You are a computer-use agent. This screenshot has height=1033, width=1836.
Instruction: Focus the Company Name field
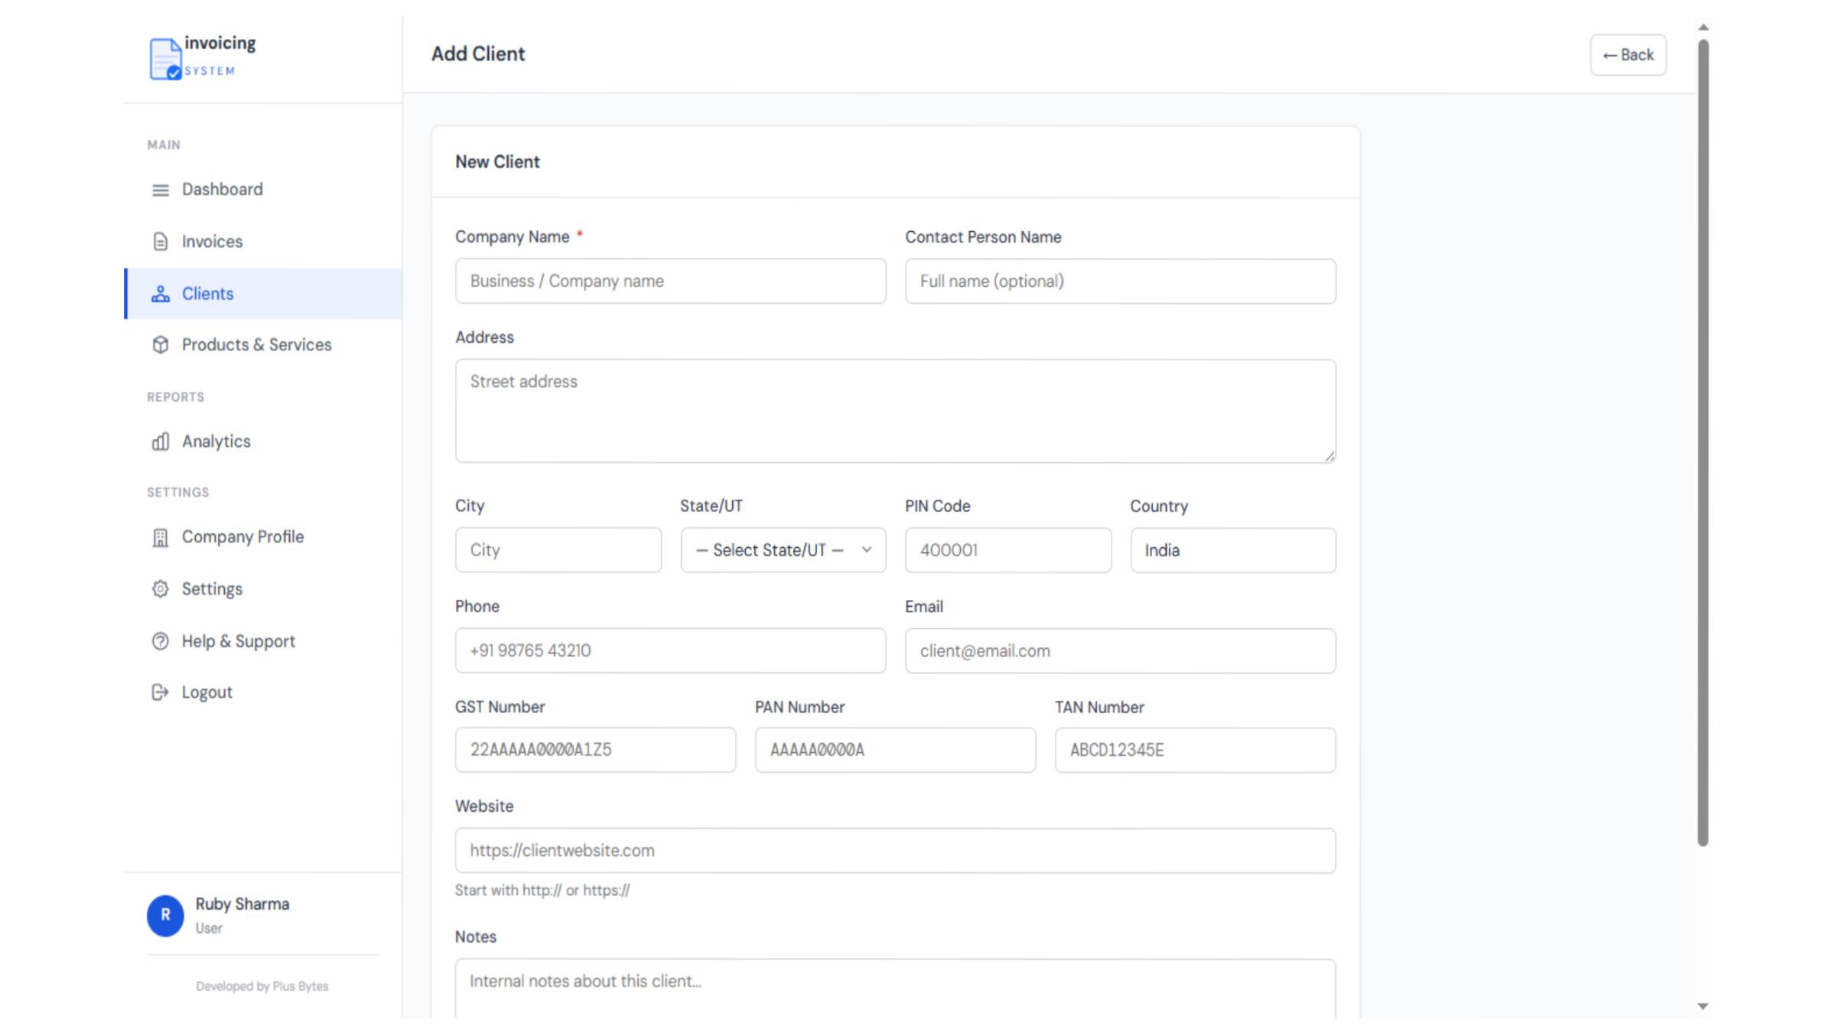coord(671,281)
